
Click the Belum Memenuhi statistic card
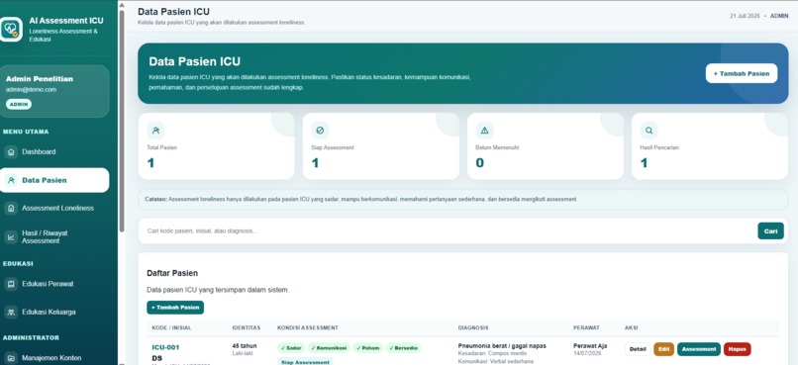546,145
